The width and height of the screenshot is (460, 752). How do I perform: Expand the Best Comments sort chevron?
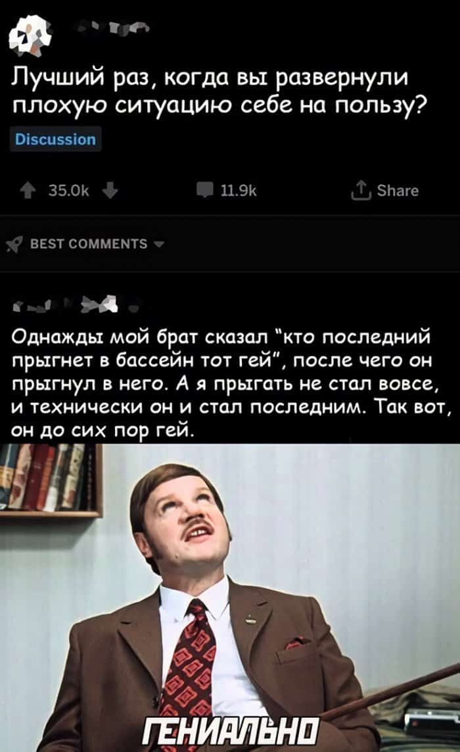(x=158, y=245)
